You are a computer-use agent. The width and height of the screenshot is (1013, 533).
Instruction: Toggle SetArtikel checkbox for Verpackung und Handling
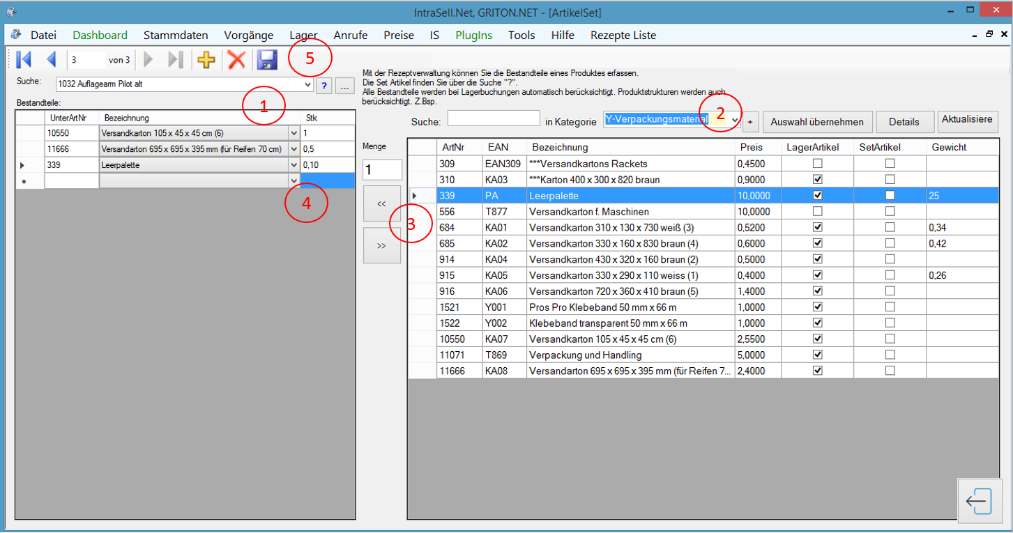tap(890, 355)
